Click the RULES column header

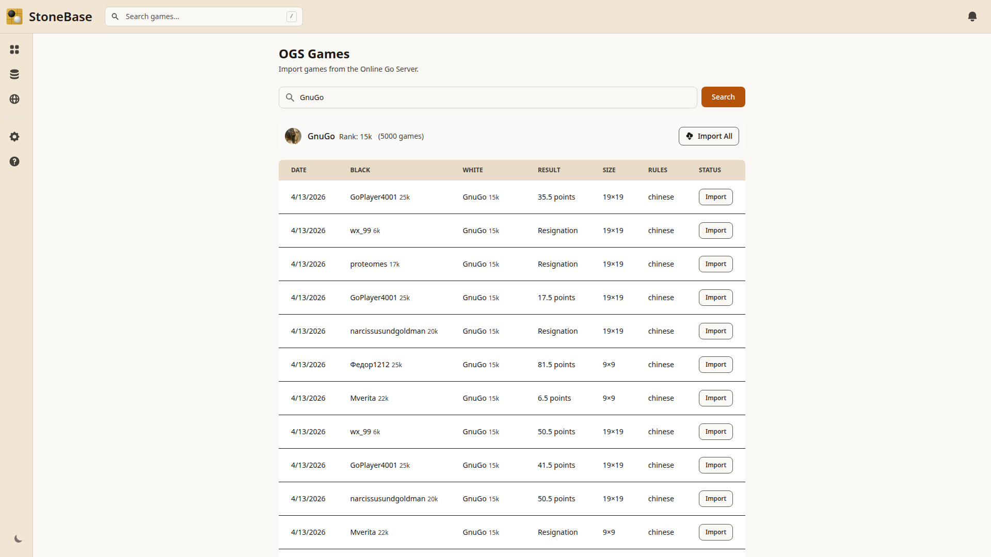tap(658, 170)
